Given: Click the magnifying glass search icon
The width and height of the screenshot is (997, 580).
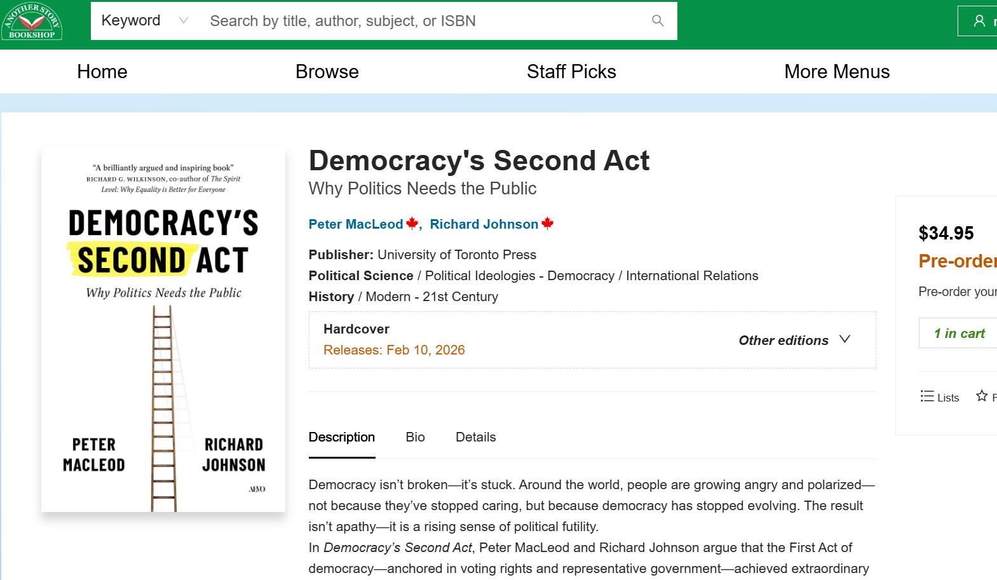Looking at the screenshot, I should 658,21.
